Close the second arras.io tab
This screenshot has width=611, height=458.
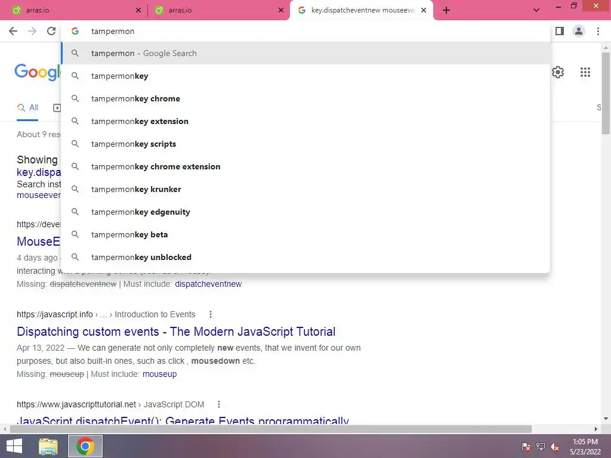coord(281,10)
